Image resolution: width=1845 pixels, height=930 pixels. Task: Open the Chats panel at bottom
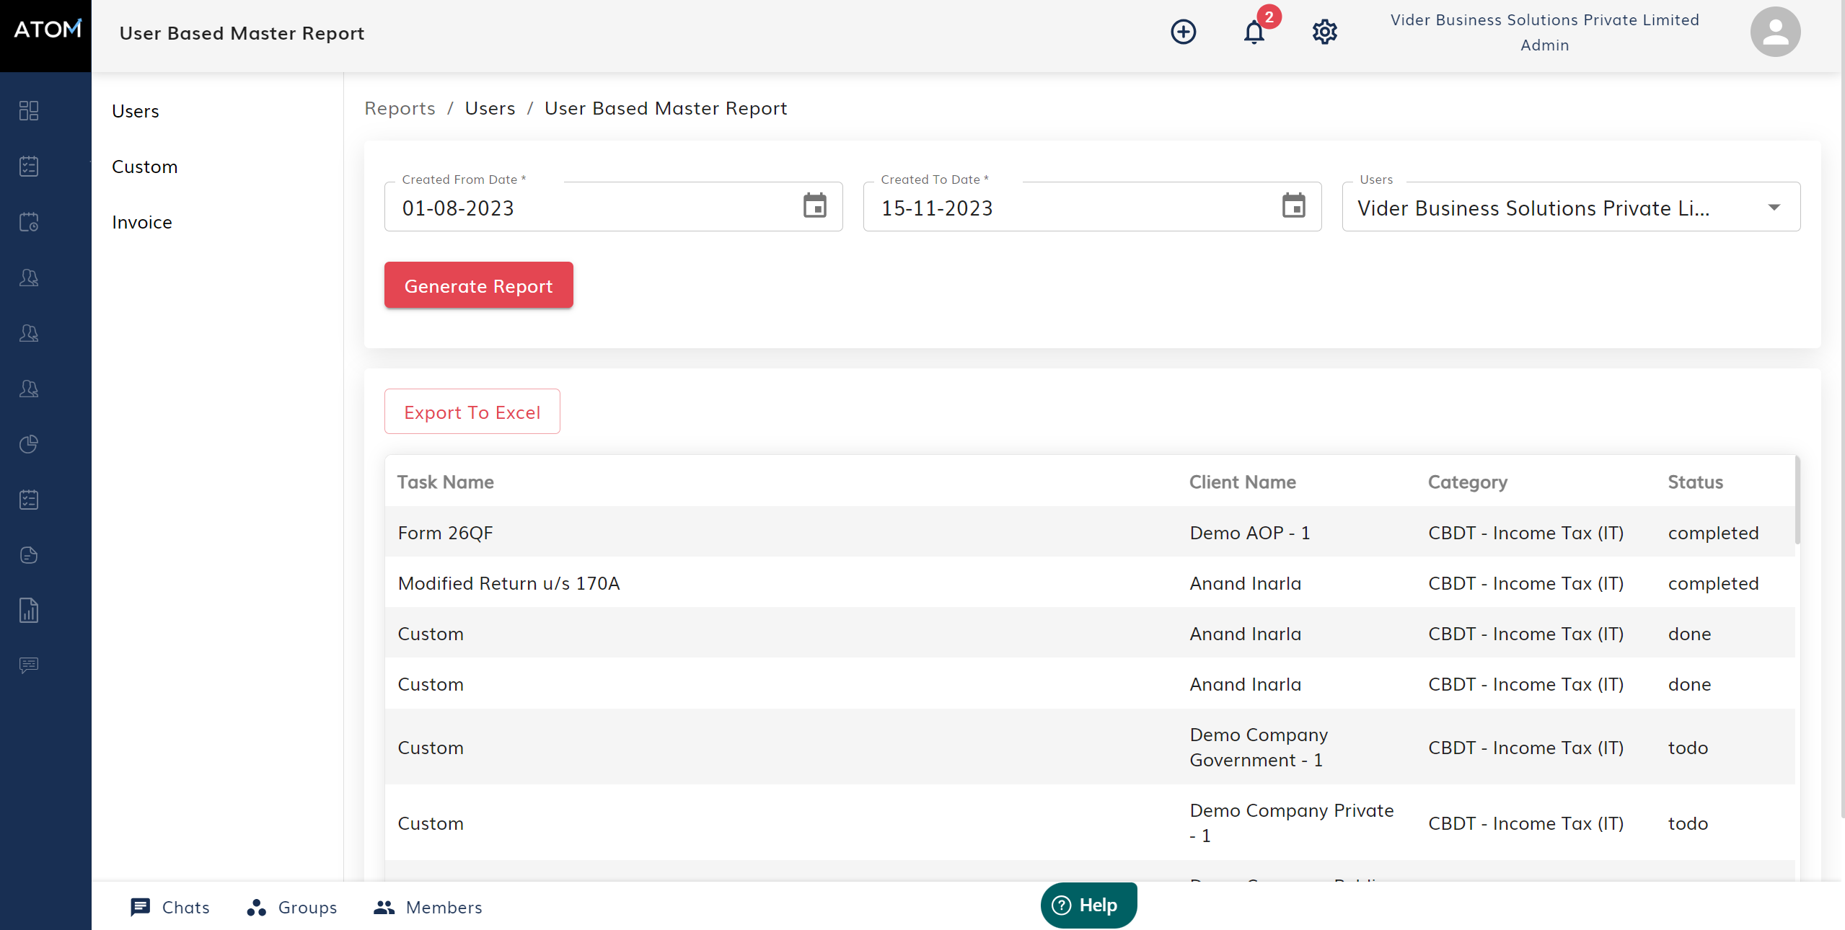coord(171,907)
